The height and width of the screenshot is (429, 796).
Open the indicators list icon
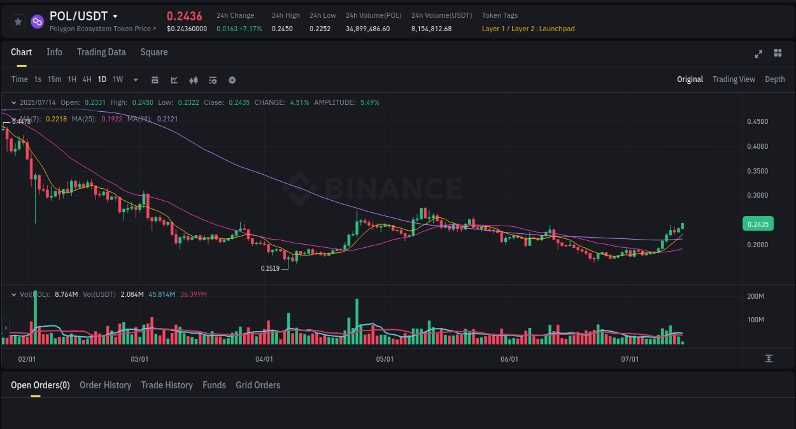coord(212,79)
